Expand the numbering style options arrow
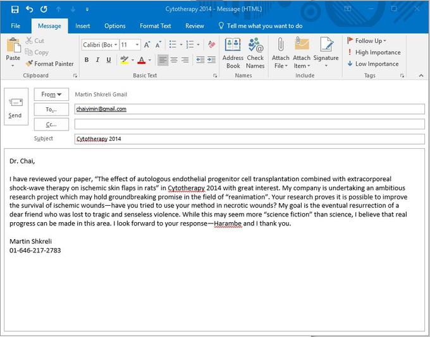The image size is (430, 337). pyautogui.click(x=198, y=45)
